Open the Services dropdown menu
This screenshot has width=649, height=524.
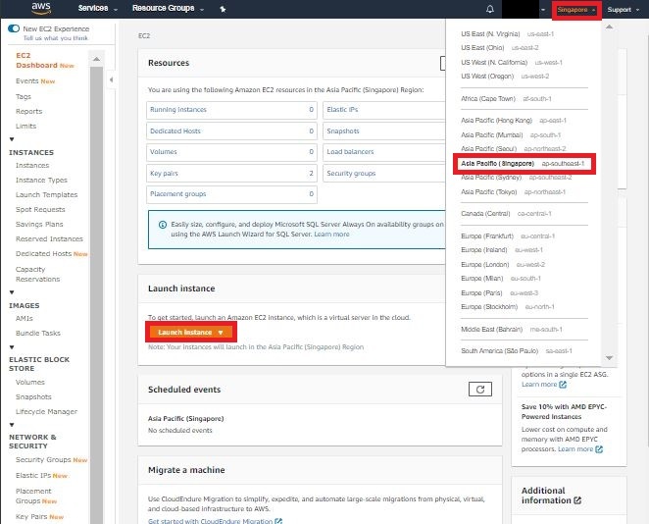(x=98, y=8)
